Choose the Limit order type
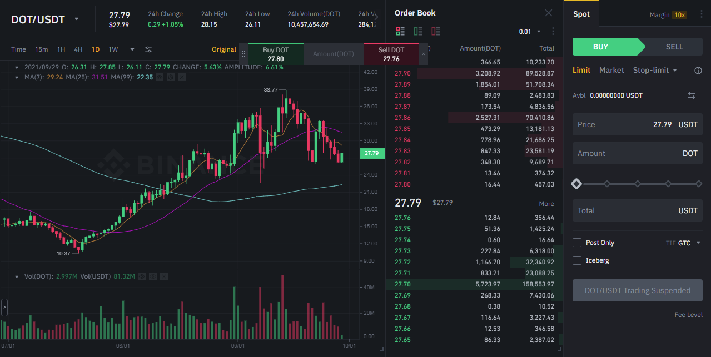Viewport: 711px width, 357px height. (x=581, y=71)
